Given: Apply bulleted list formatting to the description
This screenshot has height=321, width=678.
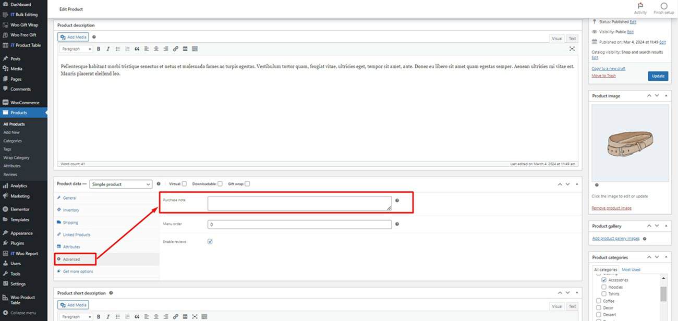Looking at the screenshot, I should coord(117,48).
